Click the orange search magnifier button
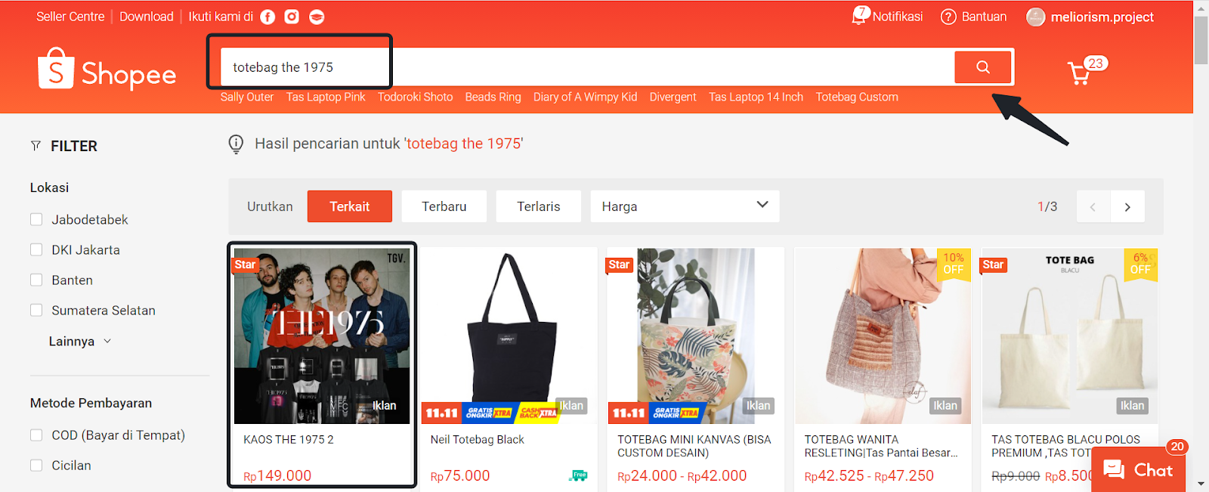 coord(983,67)
